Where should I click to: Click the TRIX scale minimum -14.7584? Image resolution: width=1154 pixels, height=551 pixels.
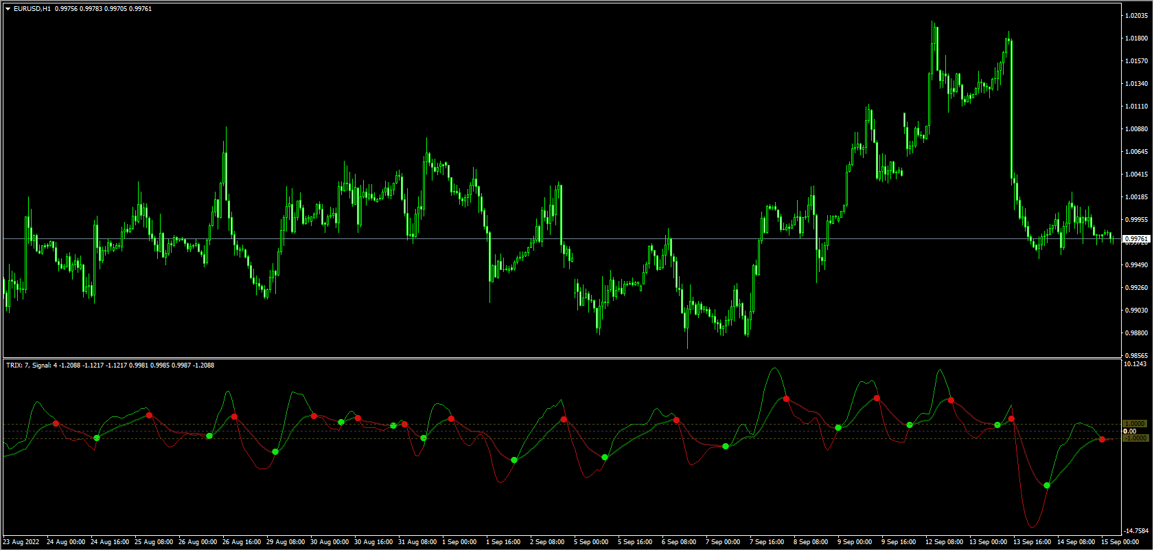[x=1136, y=530]
